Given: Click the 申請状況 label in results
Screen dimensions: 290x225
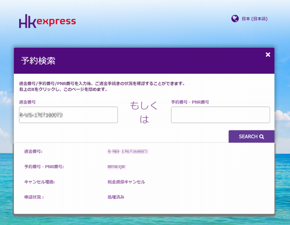Looking at the screenshot, I should coord(34,197).
